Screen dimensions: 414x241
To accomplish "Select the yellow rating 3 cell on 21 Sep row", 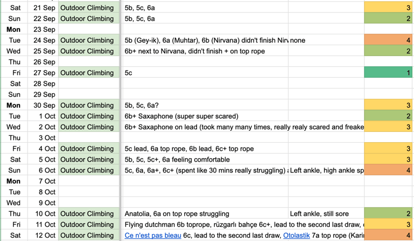I will [x=388, y=8].
